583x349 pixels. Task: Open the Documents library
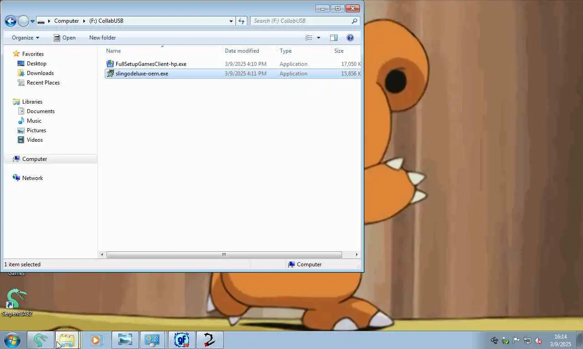coord(41,111)
